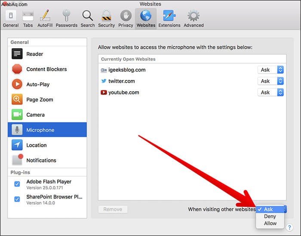Open the General preferences icon
301x236 pixels.
pyautogui.click(x=11, y=16)
